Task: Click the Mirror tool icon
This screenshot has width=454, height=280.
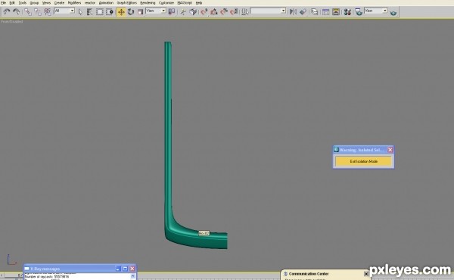Action: click(293, 12)
